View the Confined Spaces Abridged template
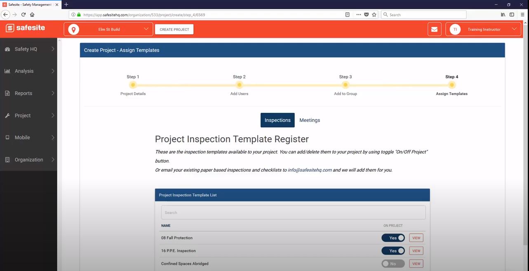Image resolution: width=529 pixels, height=271 pixels. pos(416,264)
